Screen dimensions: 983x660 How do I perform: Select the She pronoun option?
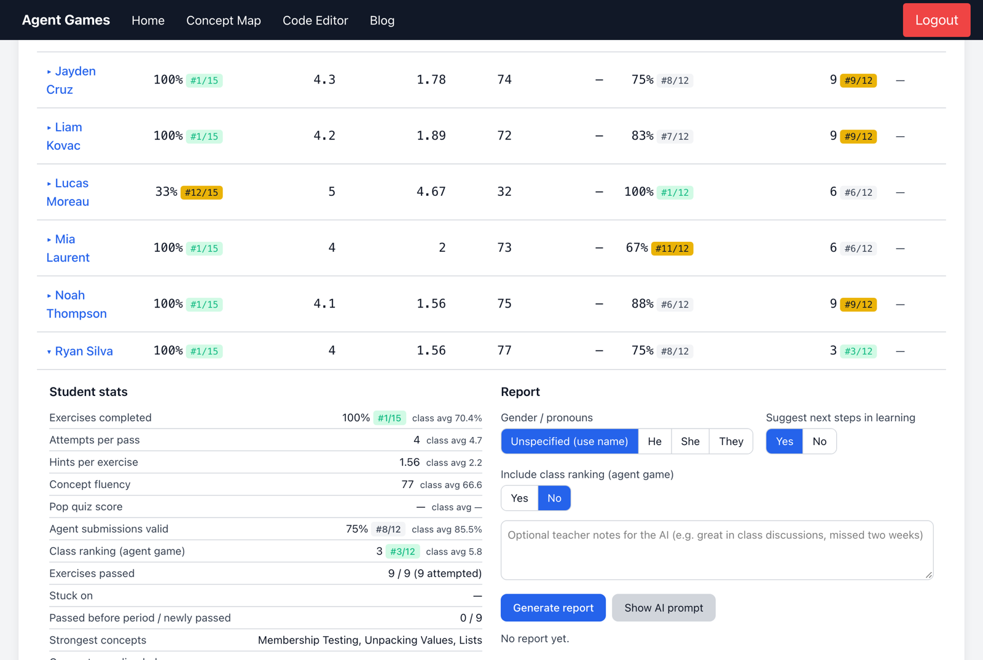(690, 441)
